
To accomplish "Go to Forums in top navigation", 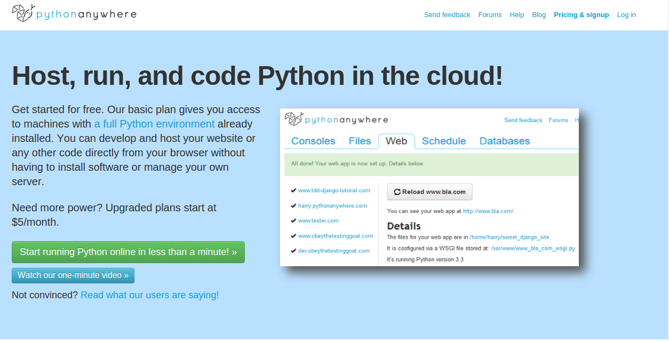I will point(490,15).
